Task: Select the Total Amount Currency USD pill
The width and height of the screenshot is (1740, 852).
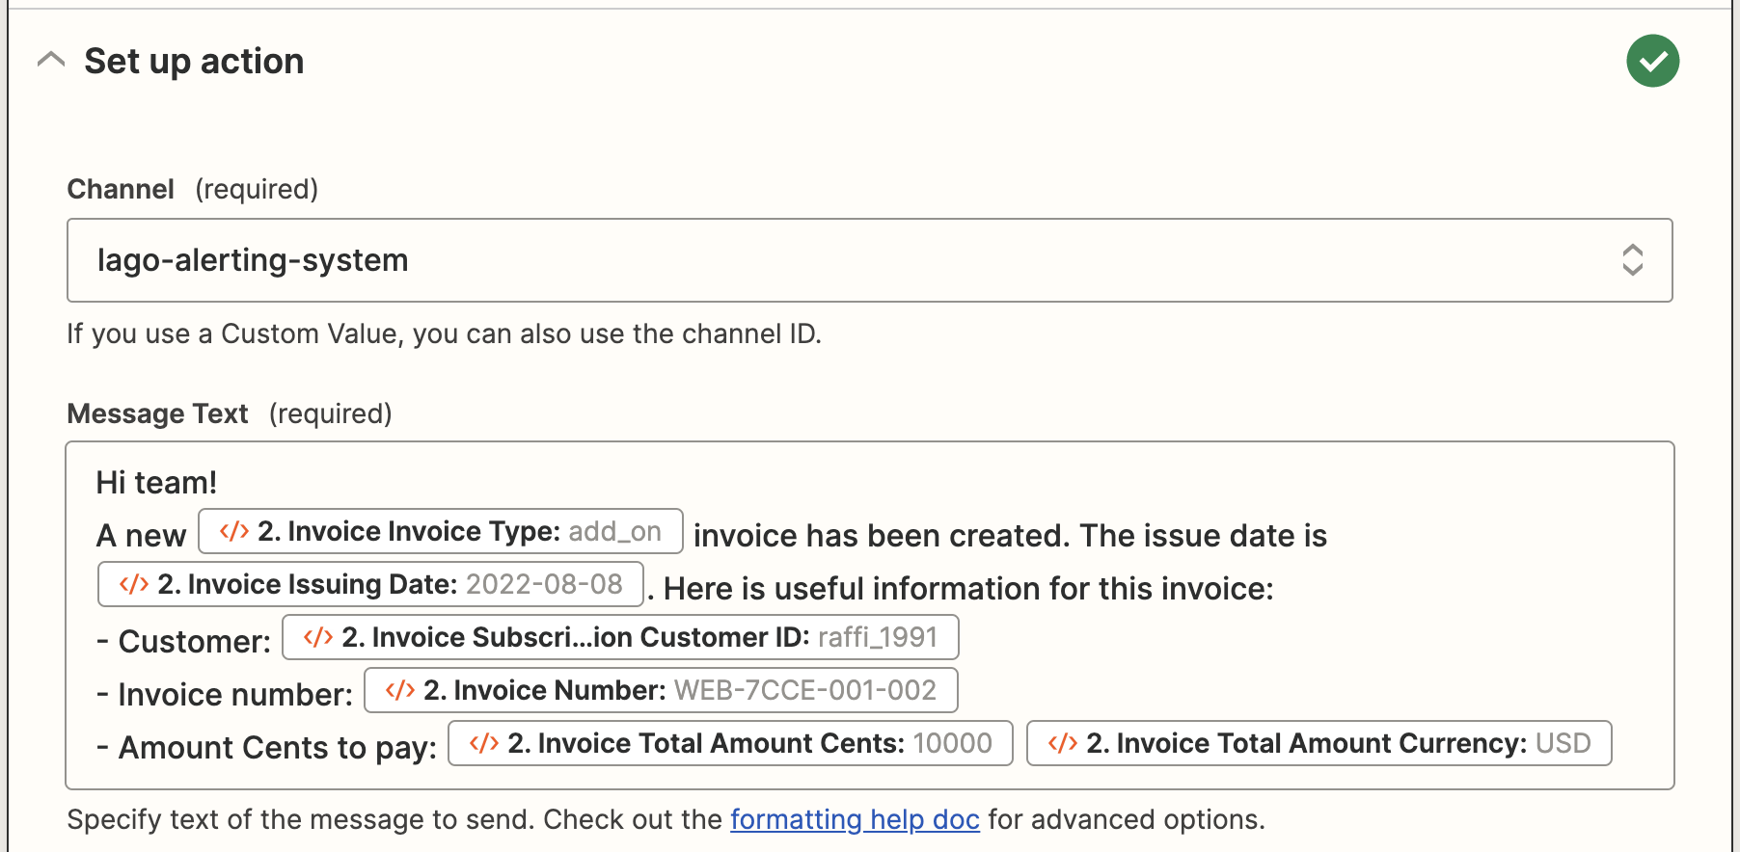Action: (1319, 743)
